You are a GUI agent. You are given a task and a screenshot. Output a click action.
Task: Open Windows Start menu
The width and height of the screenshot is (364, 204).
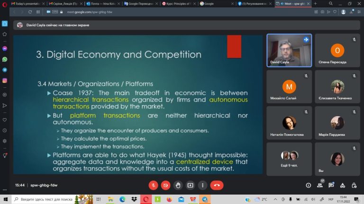6,199
